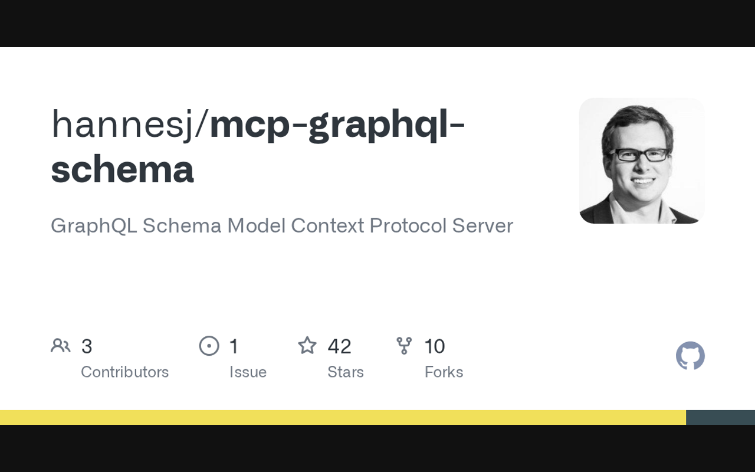Select the 'GraphQL Schema Model Context Protocol Server' description
This screenshot has width=755, height=472.
(x=282, y=225)
